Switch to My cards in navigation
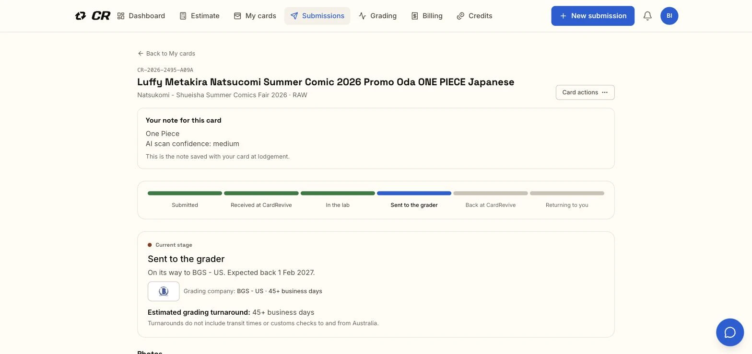This screenshot has width=752, height=354. pyautogui.click(x=255, y=16)
